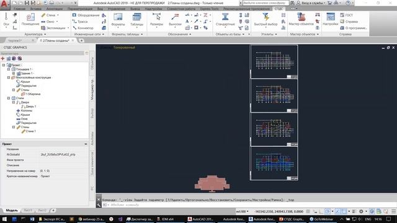Open the drawing settings gear in status bar
The width and height of the screenshot is (397, 223).
(x=361, y=211)
